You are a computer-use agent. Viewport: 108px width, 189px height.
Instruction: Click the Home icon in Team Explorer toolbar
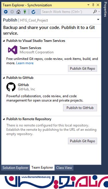[x=18, y=12]
